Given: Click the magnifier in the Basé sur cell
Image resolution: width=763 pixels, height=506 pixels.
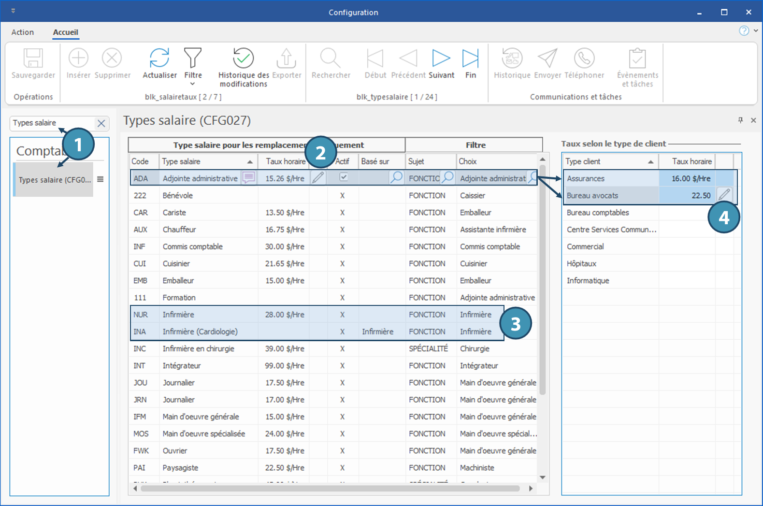Looking at the screenshot, I should pos(396,177).
